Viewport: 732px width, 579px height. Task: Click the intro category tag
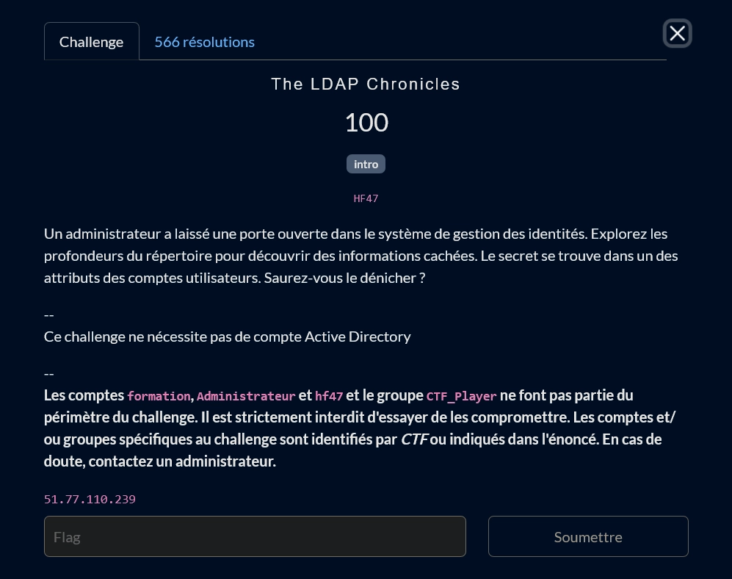point(366,164)
